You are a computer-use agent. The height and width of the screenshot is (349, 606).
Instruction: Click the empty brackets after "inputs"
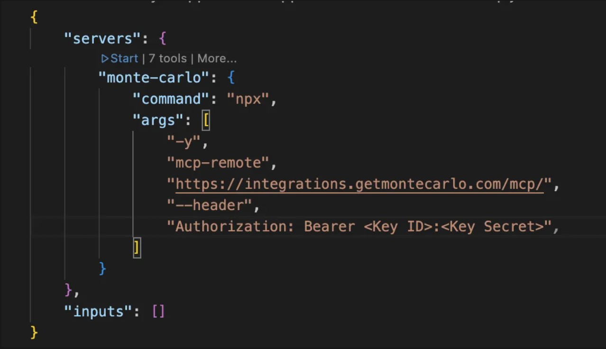tap(158, 312)
